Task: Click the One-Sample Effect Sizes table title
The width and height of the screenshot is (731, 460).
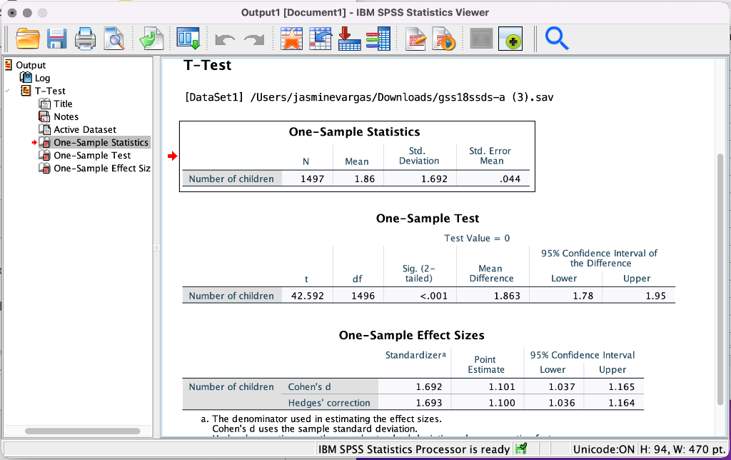Action: pos(412,335)
